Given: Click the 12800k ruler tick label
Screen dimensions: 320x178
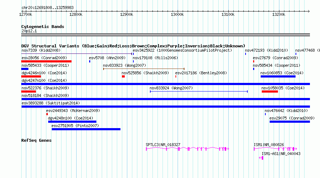Looking at the screenshot, I should tap(76, 14).
